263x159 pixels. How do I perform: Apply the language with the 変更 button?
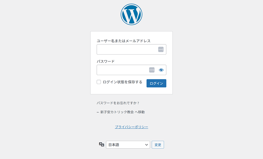click(158, 145)
